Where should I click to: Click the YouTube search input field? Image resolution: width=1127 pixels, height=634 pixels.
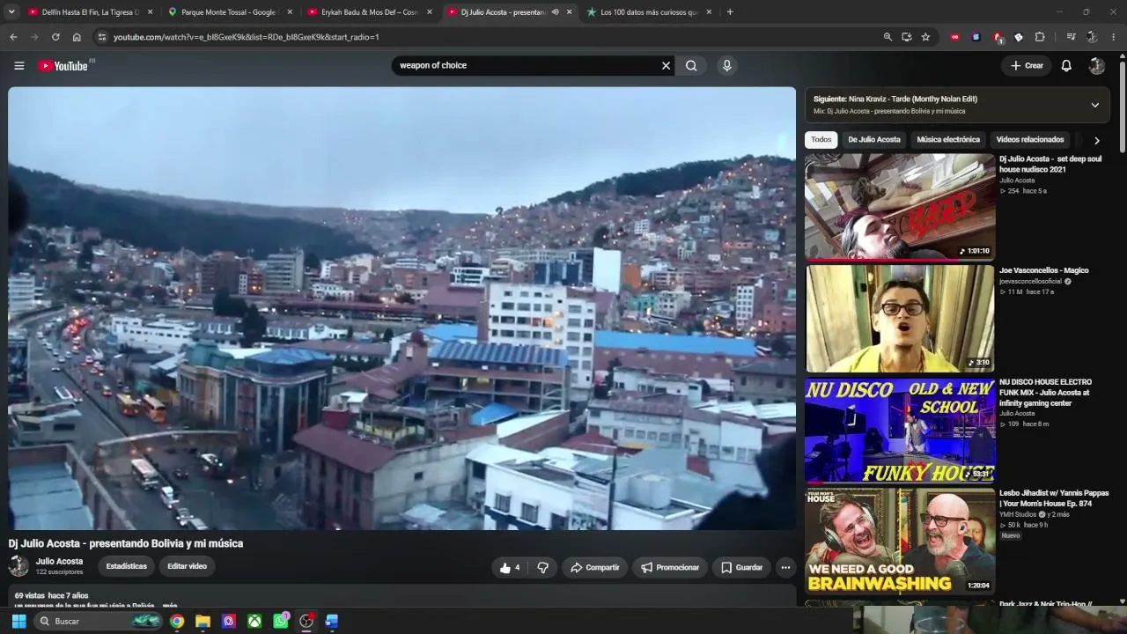click(x=527, y=65)
